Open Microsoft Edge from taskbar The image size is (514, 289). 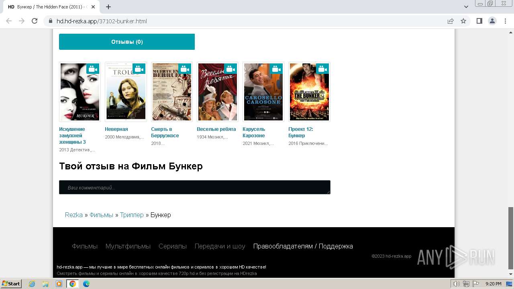[86, 284]
